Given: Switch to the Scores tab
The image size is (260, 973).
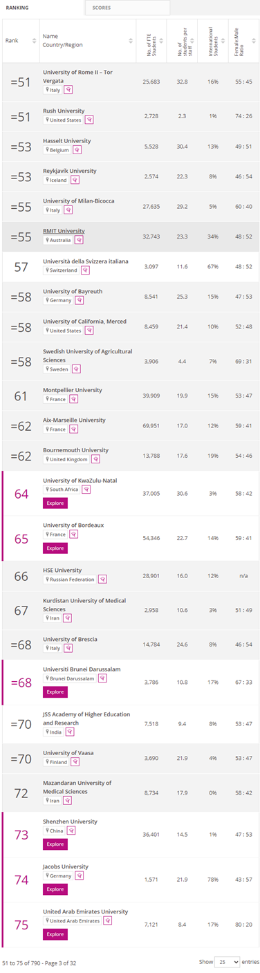Looking at the screenshot, I should click(127, 8).
